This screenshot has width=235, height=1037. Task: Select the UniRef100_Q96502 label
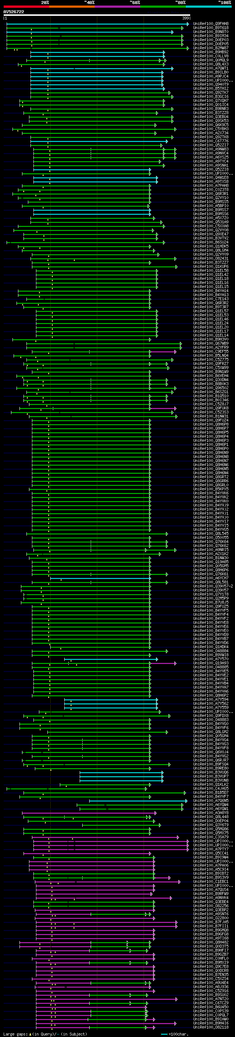(x=211, y=388)
